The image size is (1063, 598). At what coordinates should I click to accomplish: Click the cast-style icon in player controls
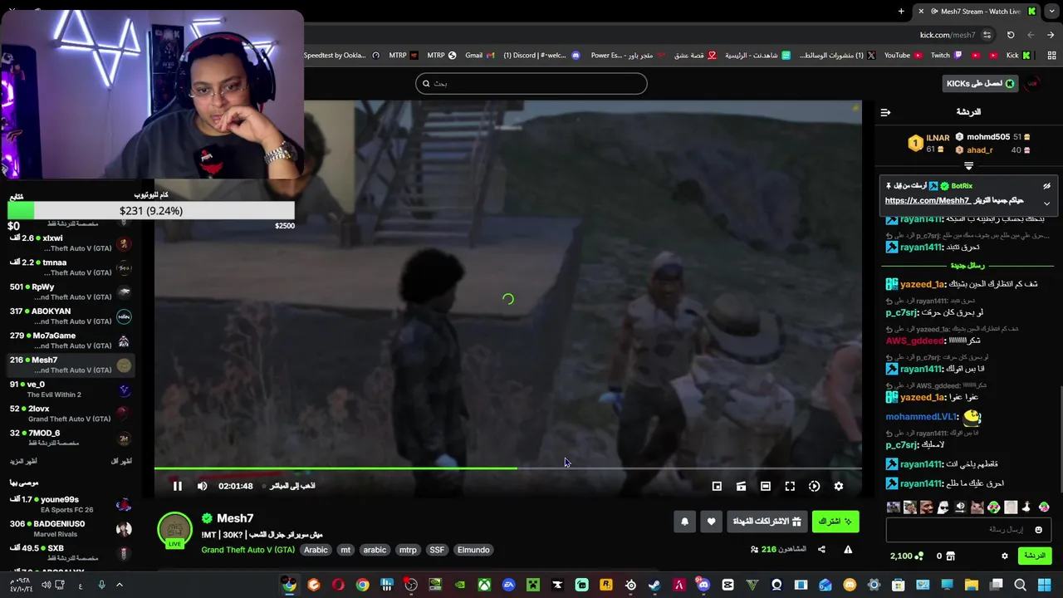(x=741, y=486)
